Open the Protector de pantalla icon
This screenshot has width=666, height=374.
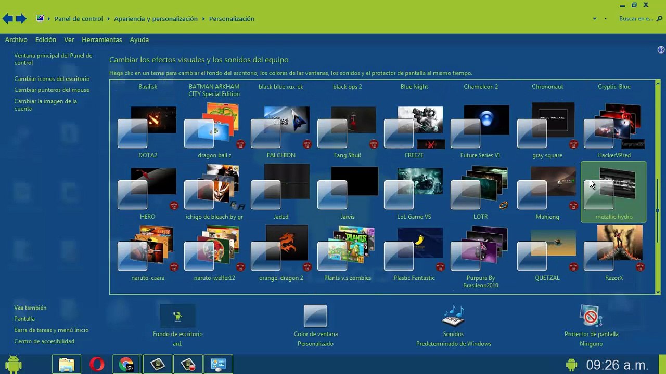coord(591,316)
